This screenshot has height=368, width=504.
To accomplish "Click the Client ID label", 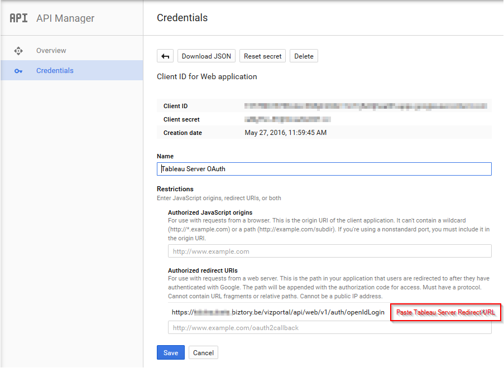I will pos(175,106).
